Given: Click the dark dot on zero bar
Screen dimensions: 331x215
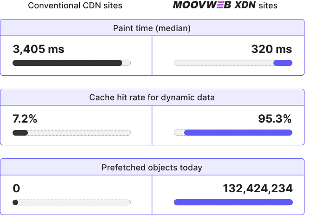Looking at the screenshot, I should (x=15, y=202).
